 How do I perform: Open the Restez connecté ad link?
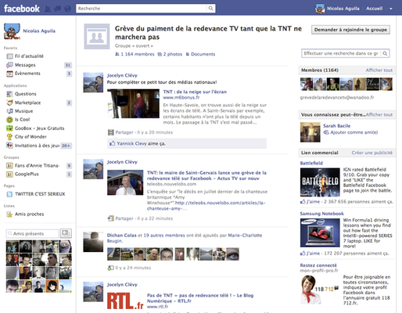click(x=318, y=265)
